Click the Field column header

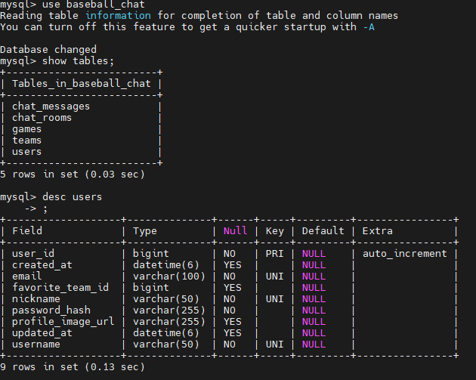[x=27, y=231]
